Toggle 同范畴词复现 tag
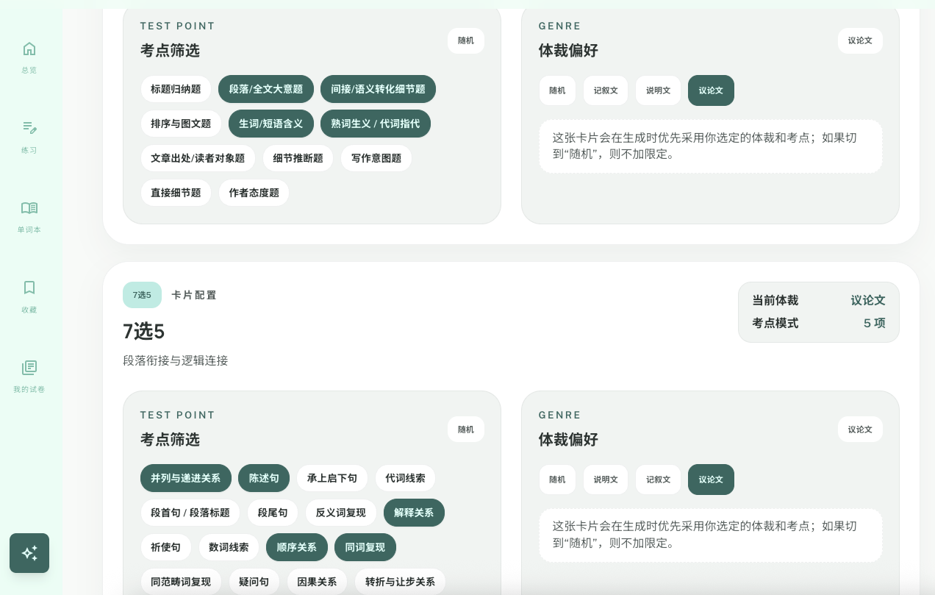Screen dimensions: 935x595 click(x=181, y=582)
